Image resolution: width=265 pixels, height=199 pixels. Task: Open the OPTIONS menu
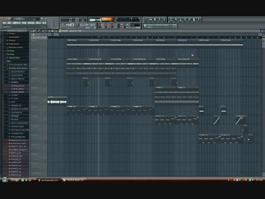point(31,23)
